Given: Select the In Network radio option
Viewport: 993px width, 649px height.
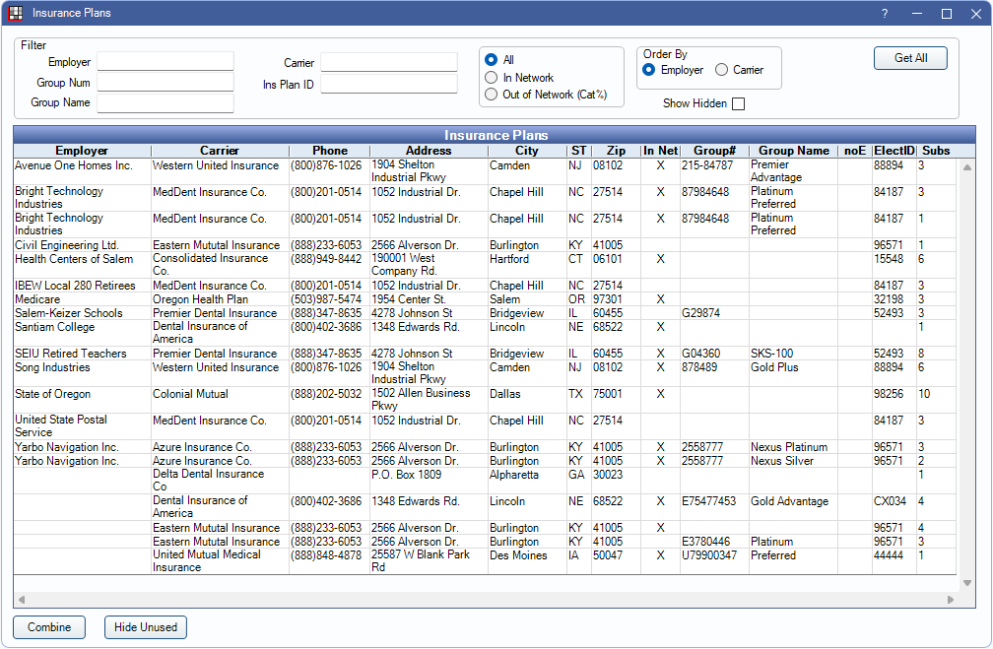Looking at the screenshot, I should 491,78.
